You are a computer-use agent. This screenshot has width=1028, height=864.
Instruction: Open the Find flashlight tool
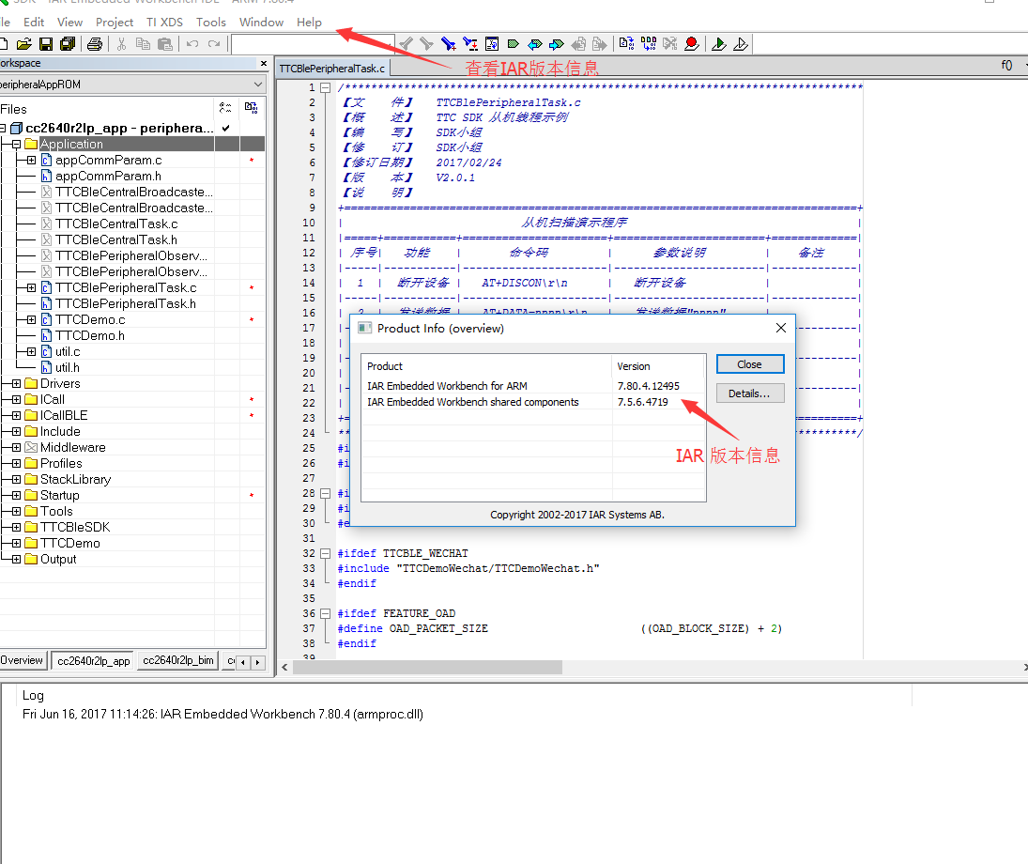coord(449,44)
